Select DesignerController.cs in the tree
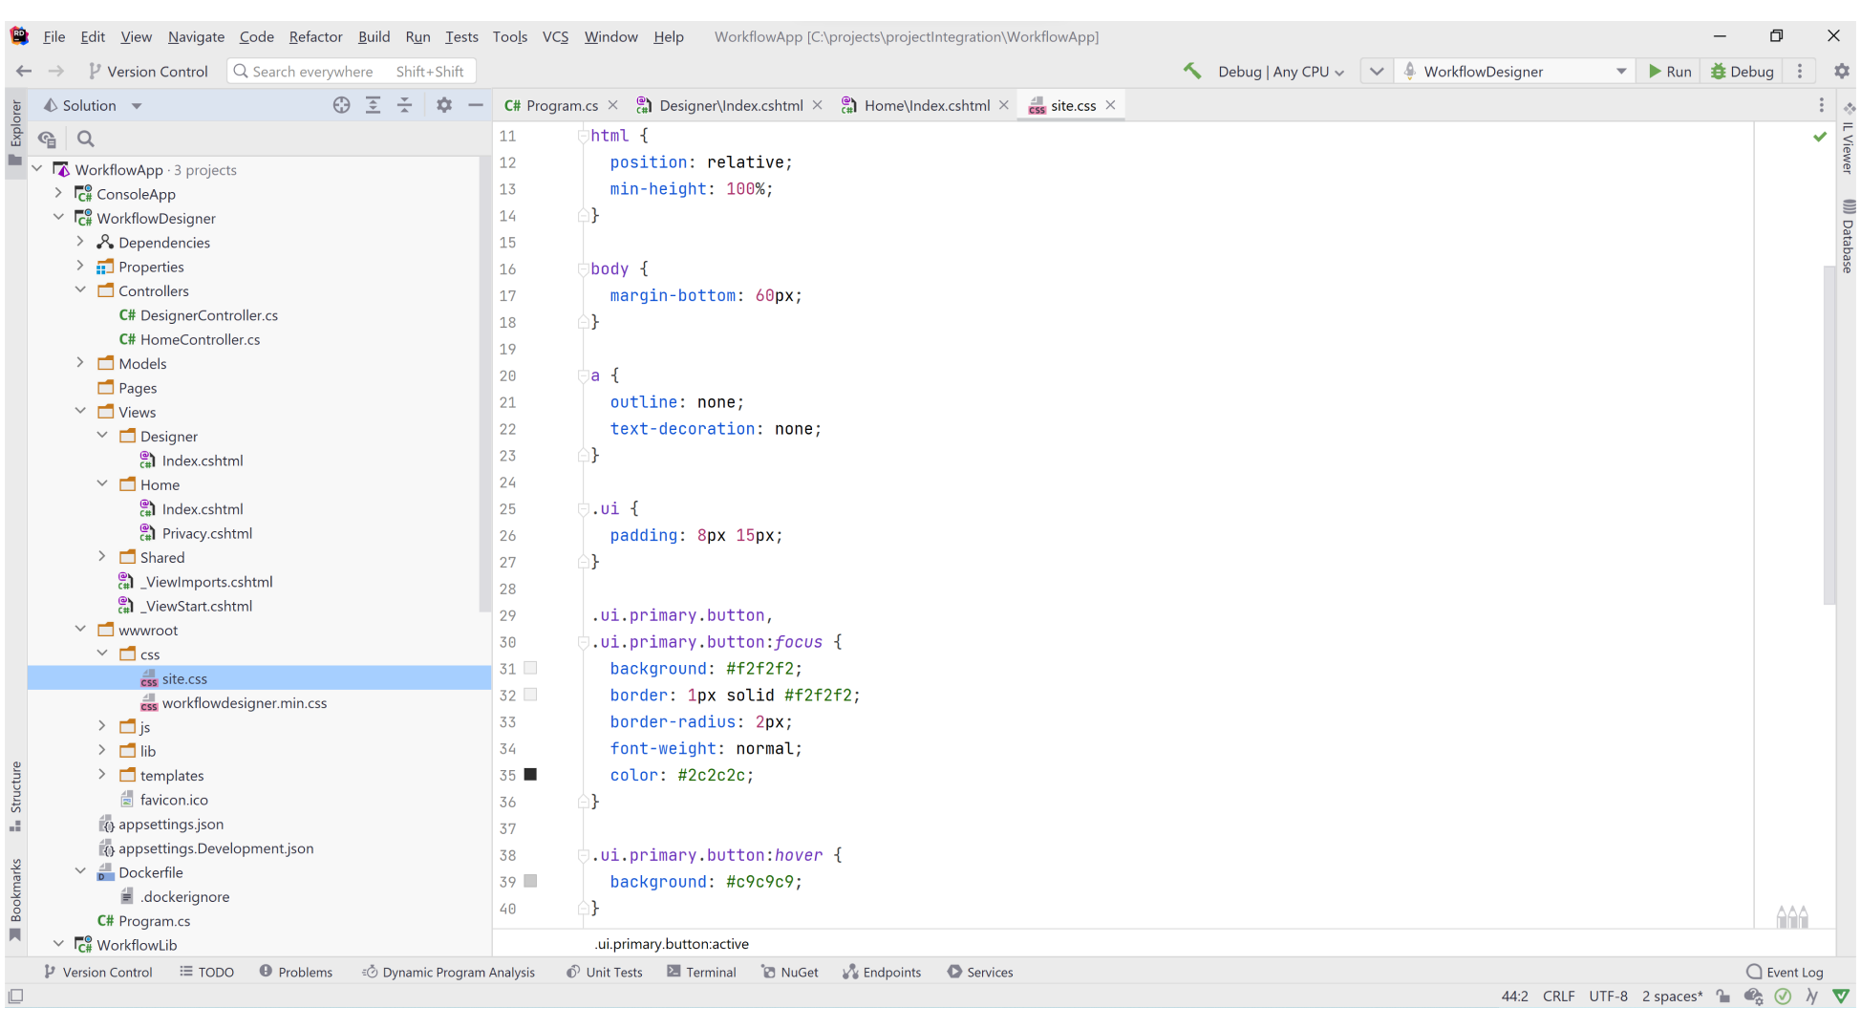 point(209,314)
